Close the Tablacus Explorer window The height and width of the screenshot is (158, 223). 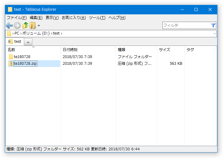(x=210, y=9)
